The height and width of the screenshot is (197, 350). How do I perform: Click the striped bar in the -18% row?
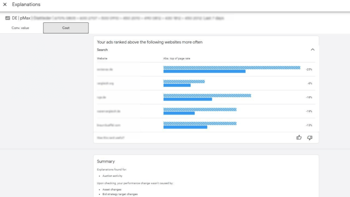[x=207, y=96]
